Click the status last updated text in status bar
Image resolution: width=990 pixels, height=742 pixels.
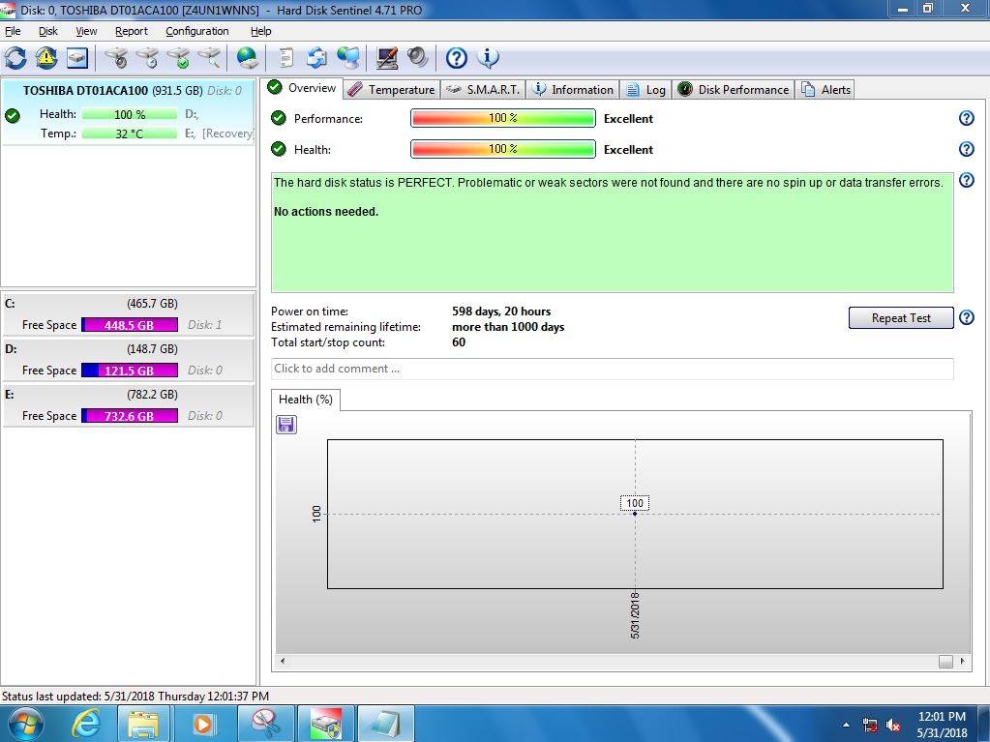tap(135, 696)
